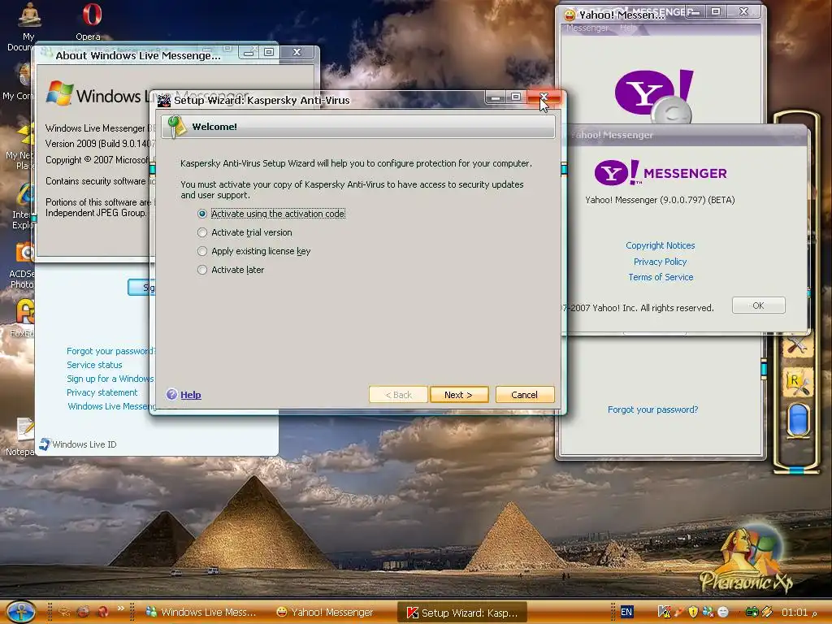Click the Windows Live Messenger tray icon
Image resolution: width=832 pixels, height=624 pixels.
[x=708, y=613]
